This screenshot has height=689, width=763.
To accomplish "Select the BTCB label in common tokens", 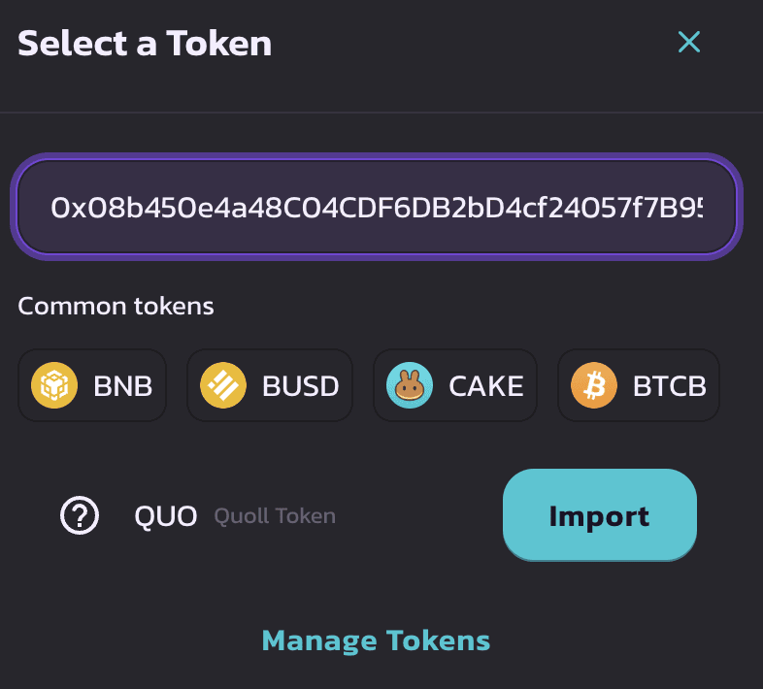I will coord(670,386).
